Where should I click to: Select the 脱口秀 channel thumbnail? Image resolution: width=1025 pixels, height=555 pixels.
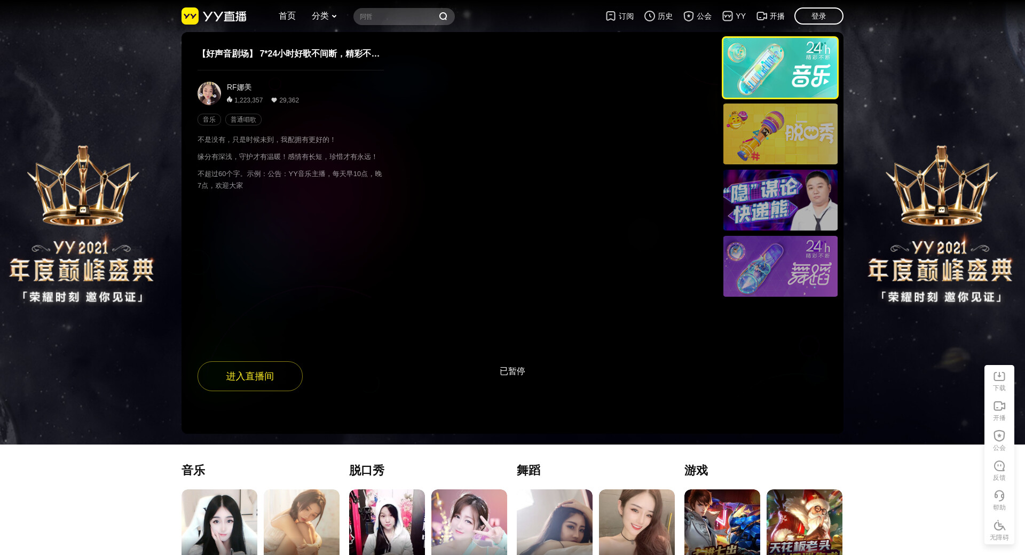[780, 134]
